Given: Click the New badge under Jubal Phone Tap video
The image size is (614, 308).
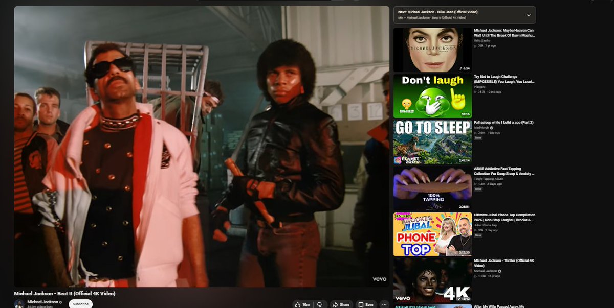Looking at the screenshot, I should tap(478, 235).
